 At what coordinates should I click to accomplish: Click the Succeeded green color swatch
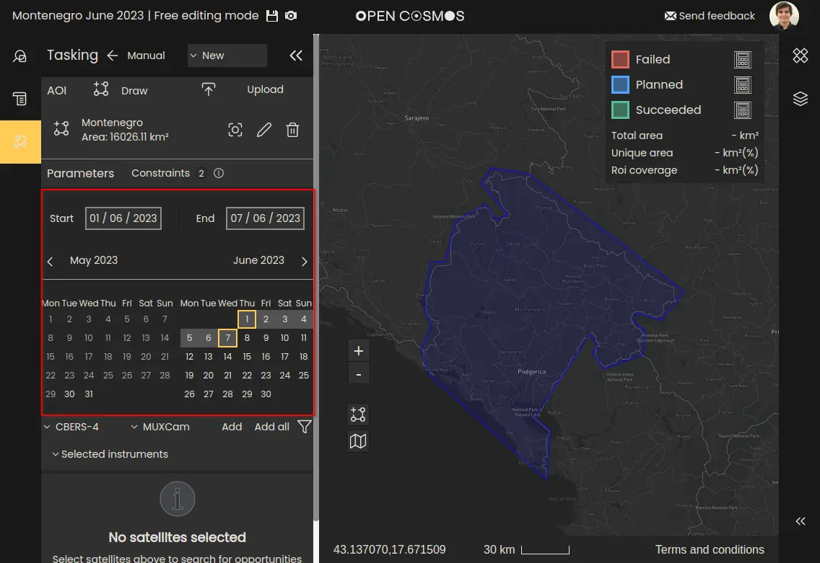point(620,110)
